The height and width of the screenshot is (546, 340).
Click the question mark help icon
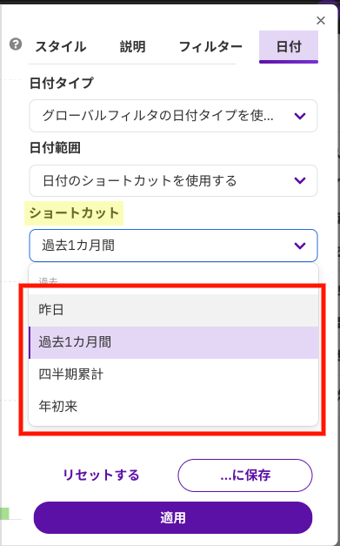tap(16, 44)
